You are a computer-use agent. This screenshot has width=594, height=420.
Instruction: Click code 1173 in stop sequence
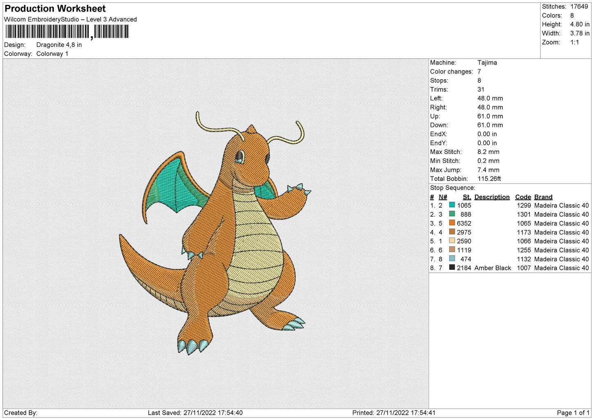524,232
